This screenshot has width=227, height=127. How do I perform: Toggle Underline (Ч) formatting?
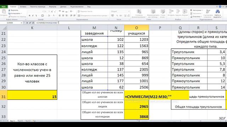[x=36, y=16]
